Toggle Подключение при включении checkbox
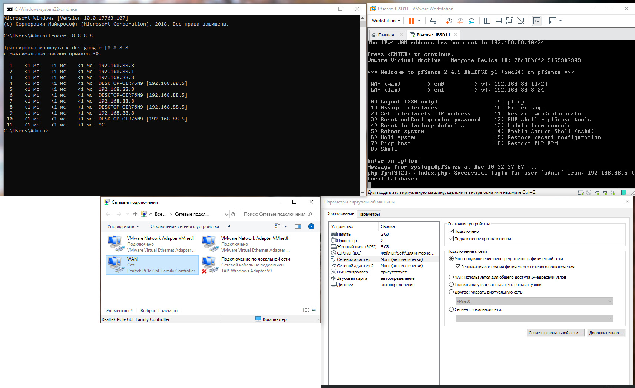 click(451, 239)
